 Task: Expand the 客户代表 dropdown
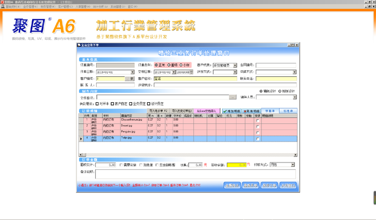pyautogui.click(x=235, y=65)
